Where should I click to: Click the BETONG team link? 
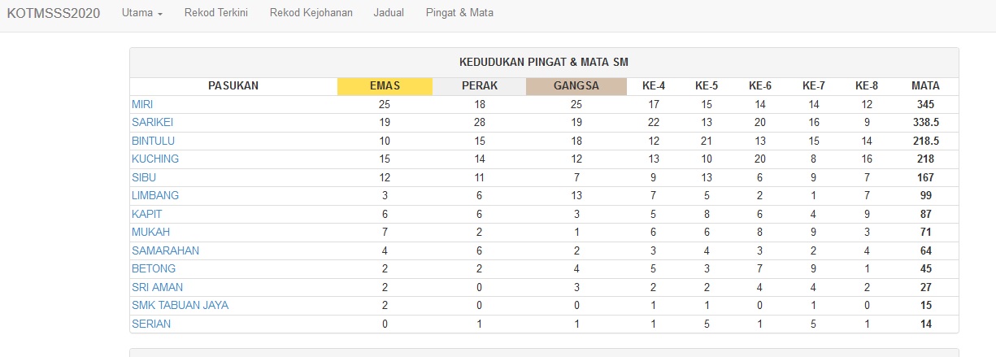tap(154, 268)
